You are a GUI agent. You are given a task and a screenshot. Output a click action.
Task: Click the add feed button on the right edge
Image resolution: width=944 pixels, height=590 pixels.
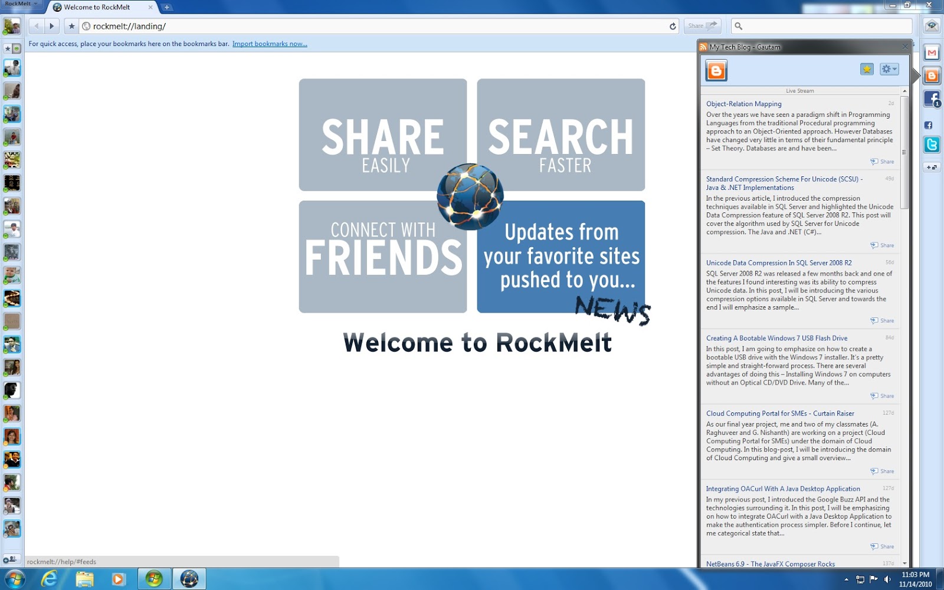point(932,167)
